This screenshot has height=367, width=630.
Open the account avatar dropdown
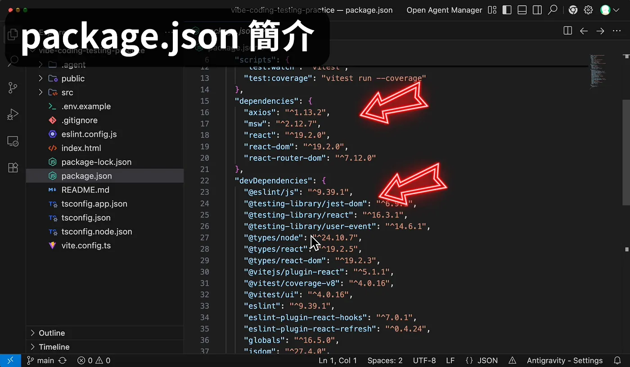[x=610, y=10]
